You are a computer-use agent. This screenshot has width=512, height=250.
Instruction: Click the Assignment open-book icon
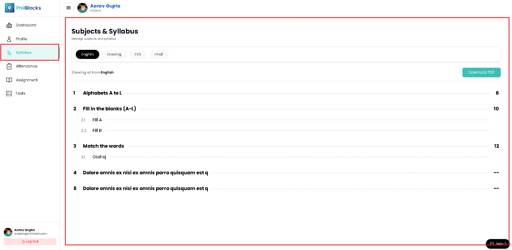9,80
